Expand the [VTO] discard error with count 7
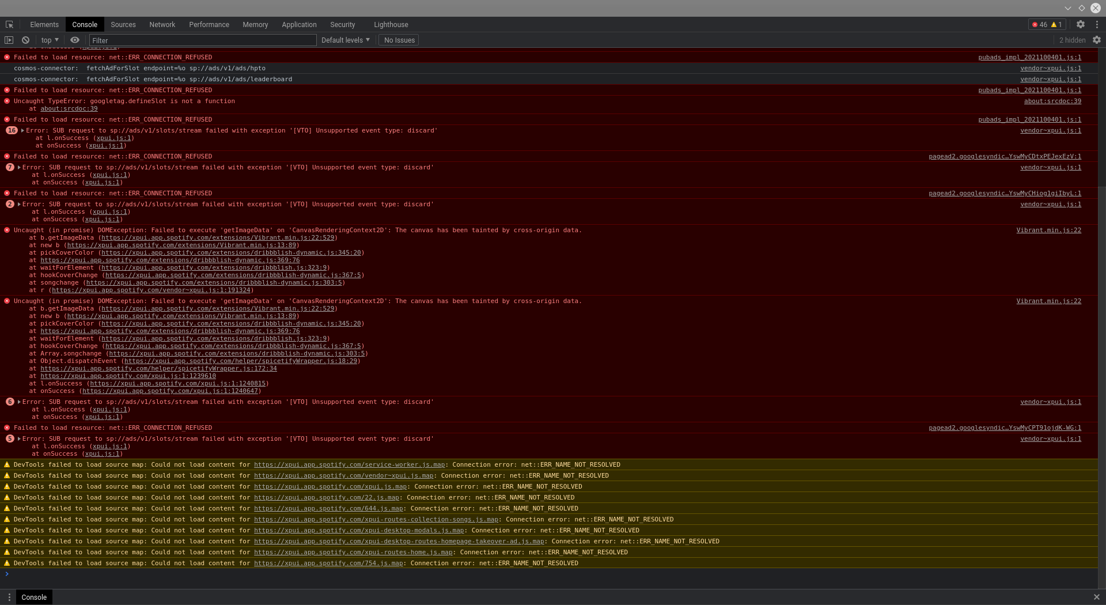The height and width of the screenshot is (605, 1106). pyautogui.click(x=18, y=167)
